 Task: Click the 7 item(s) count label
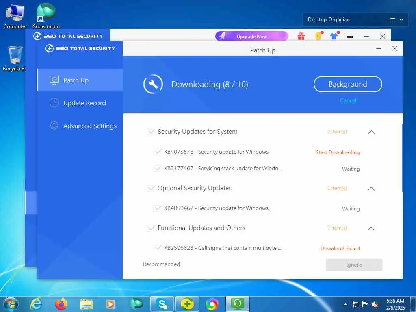coord(337,228)
